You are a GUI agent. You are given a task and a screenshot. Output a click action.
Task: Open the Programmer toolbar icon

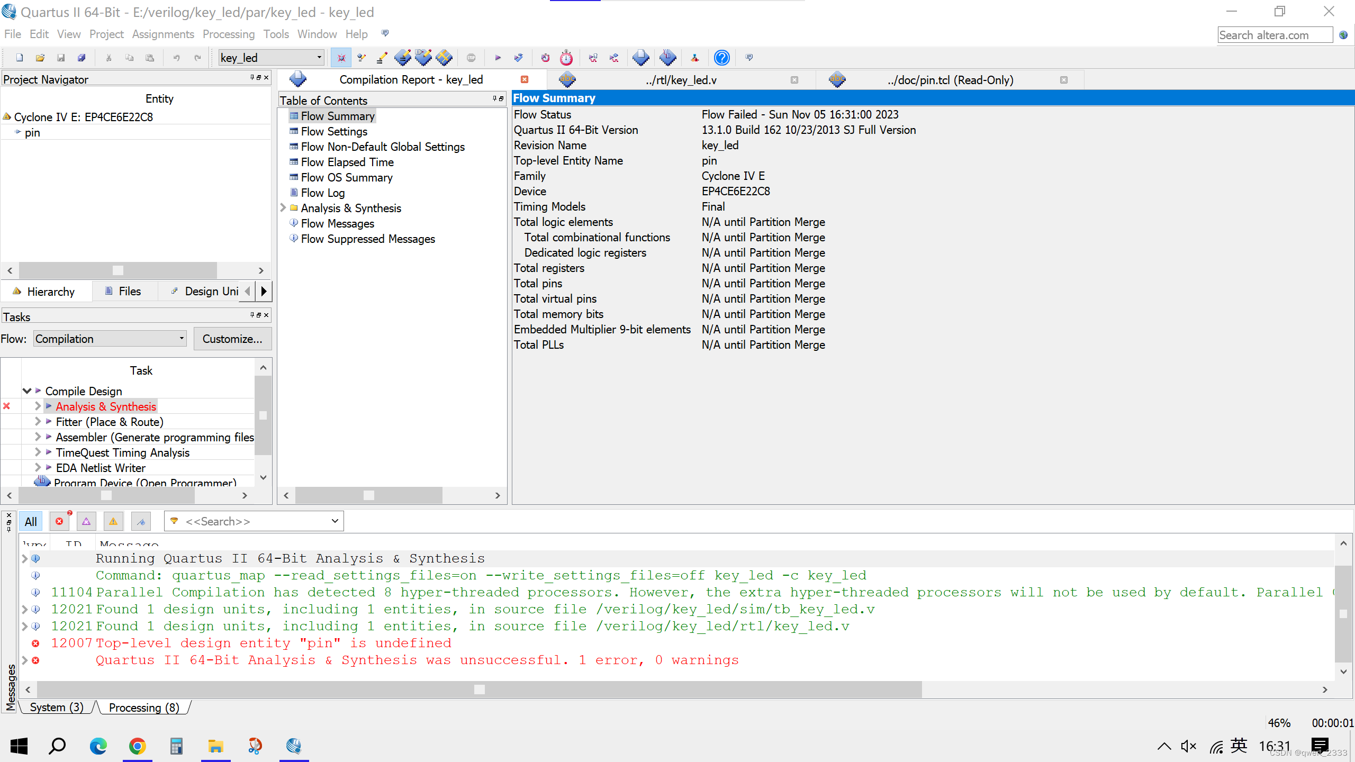[x=668, y=58]
